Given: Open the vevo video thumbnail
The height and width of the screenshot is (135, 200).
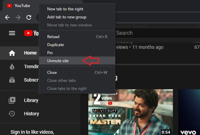Looking at the screenshot, I should tap(189, 112).
